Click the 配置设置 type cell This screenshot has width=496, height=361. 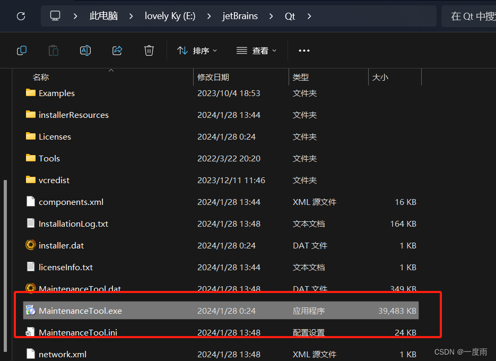pyautogui.click(x=309, y=332)
